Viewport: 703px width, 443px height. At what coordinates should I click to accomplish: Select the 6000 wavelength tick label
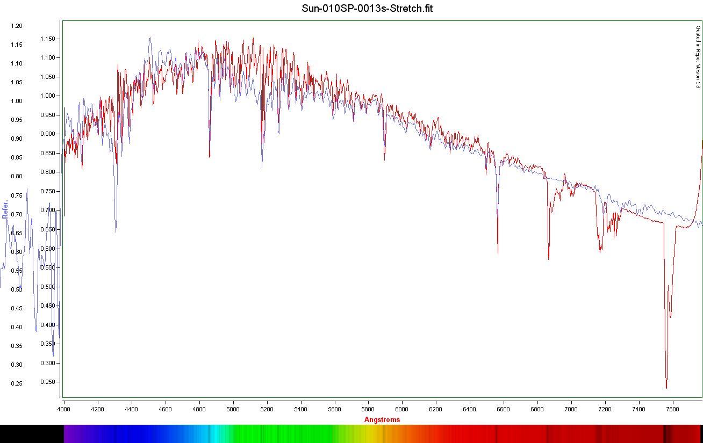403,409
